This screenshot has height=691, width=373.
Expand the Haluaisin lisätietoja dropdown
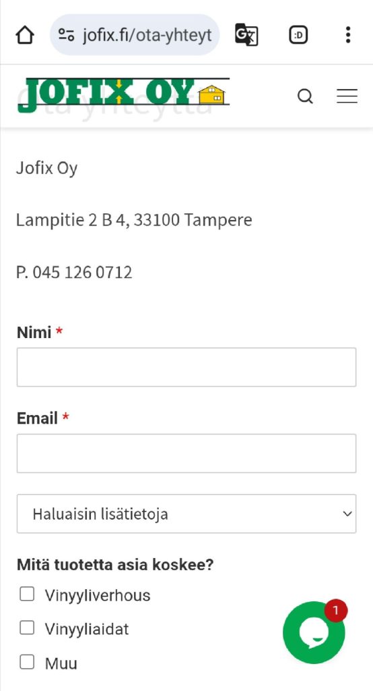[186, 514]
